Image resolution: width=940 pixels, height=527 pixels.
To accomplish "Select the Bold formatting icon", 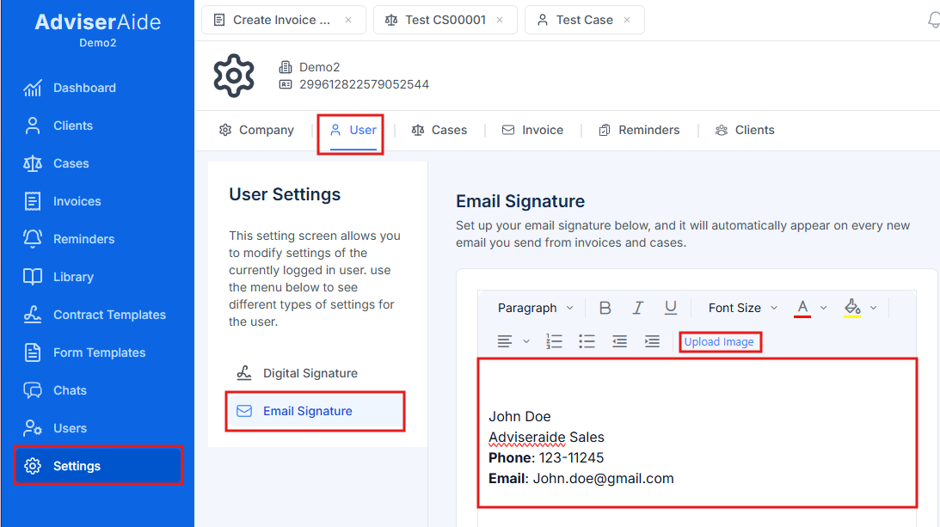I will (x=605, y=307).
